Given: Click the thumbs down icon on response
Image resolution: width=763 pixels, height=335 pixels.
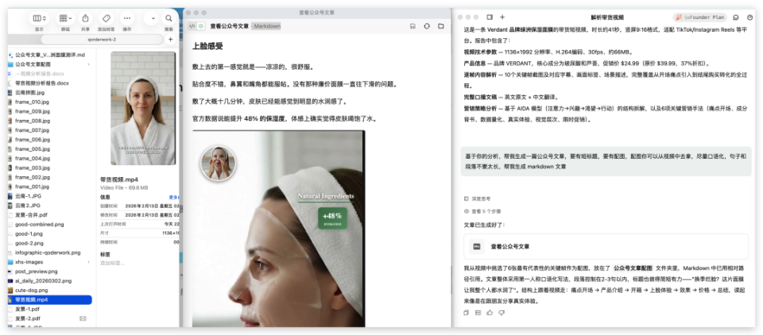Looking at the screenshot, I should 502,313.
